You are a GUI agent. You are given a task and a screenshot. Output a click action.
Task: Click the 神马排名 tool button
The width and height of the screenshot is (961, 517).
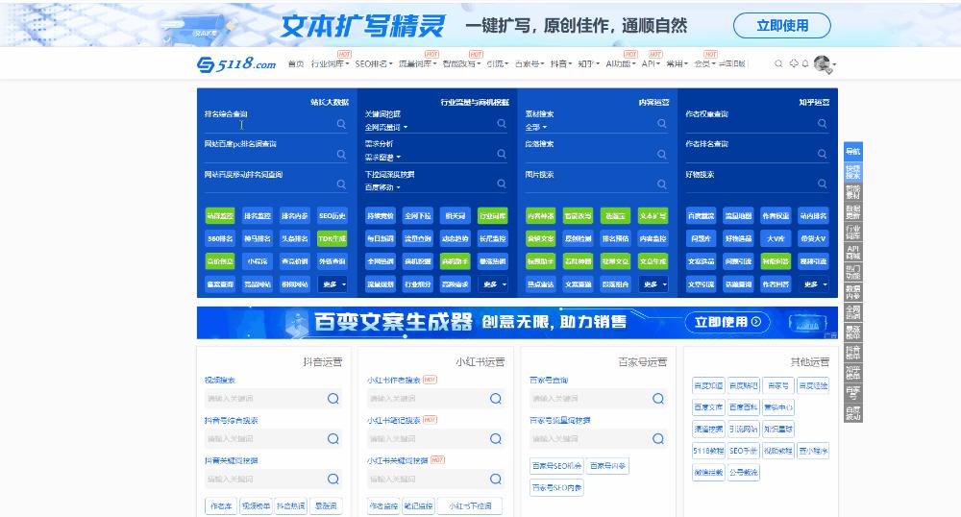(258, 238)
